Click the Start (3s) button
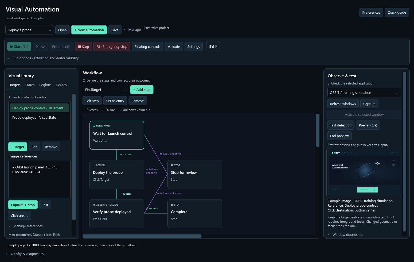Image resolution: width=414 pixels, height=262 pixels. [x=19, y=47]
